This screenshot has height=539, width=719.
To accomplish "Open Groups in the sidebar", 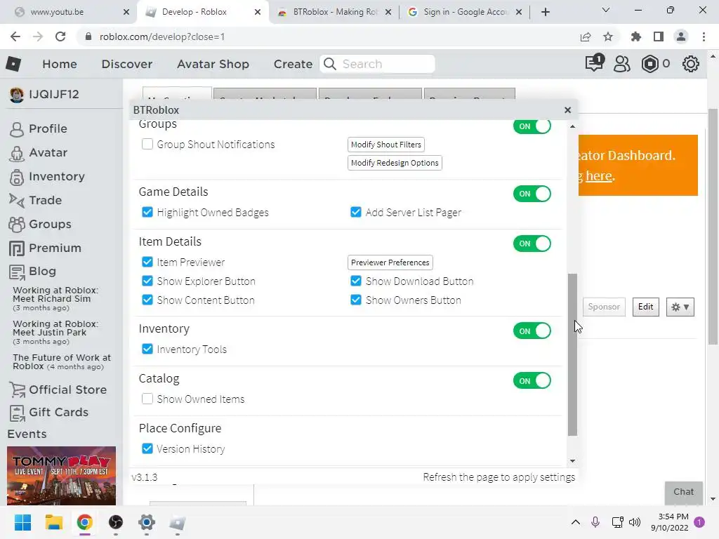I will pos(50,224).
